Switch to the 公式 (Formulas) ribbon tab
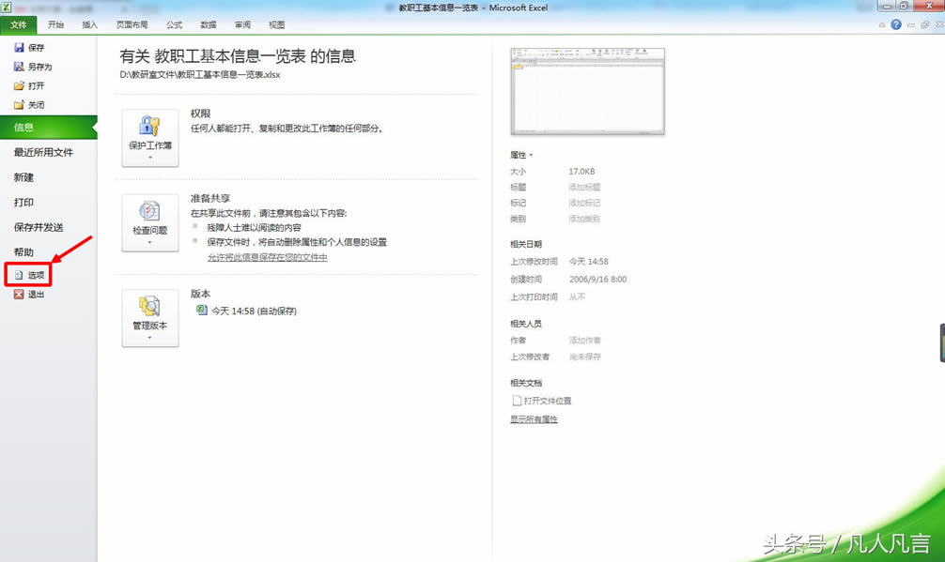945x562 pixels. (x=174, y=25)
